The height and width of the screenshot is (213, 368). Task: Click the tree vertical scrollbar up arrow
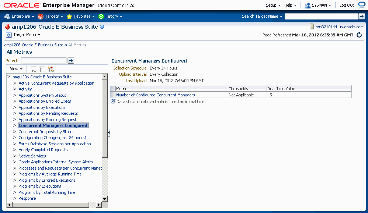click(x=105, y=76)
